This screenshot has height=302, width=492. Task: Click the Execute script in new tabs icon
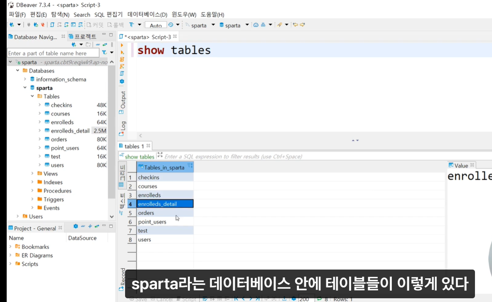click(x=122, y=66)
